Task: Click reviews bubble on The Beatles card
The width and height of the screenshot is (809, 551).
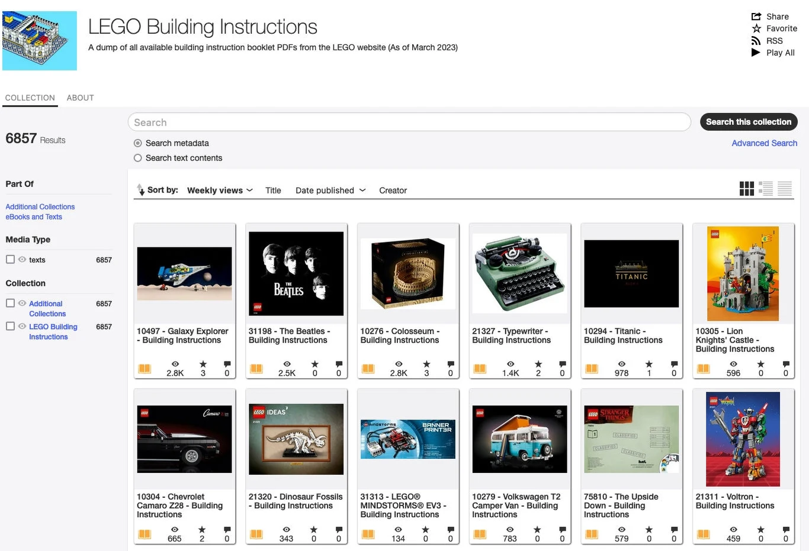Action: tap(339, 364)
